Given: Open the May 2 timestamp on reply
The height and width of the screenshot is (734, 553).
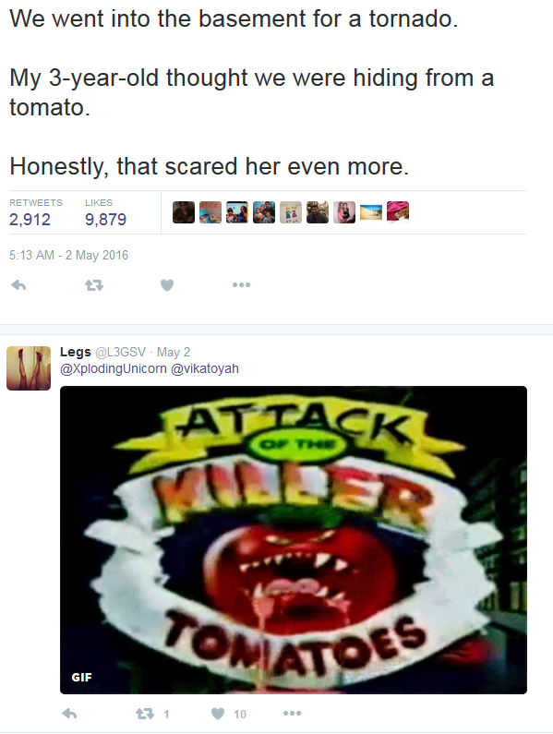Looking at the screenshot, I should [x=174, y=352].
